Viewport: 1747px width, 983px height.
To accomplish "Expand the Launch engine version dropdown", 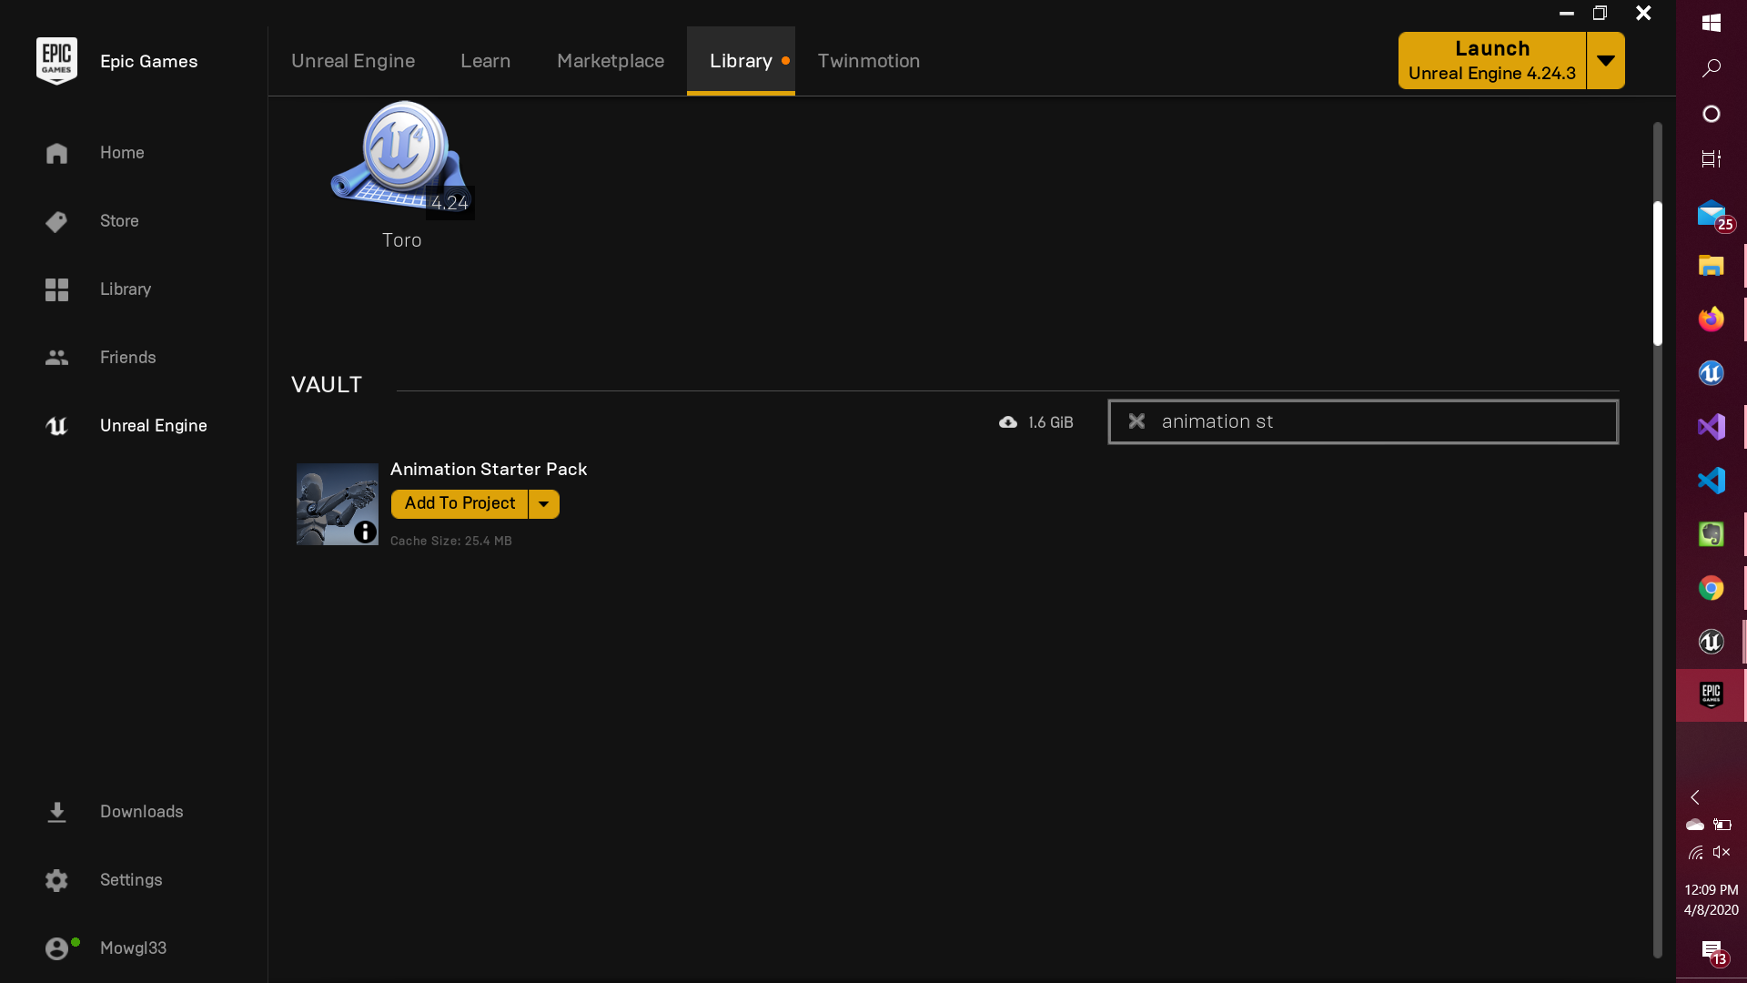I will pos(1606,61).
